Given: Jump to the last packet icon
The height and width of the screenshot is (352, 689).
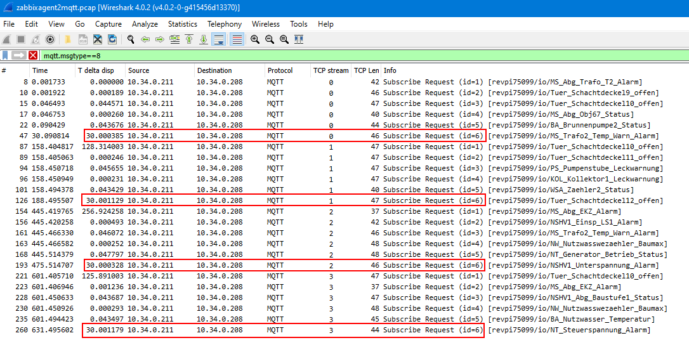Looking at the screenshot, I should tap(204, 39).
